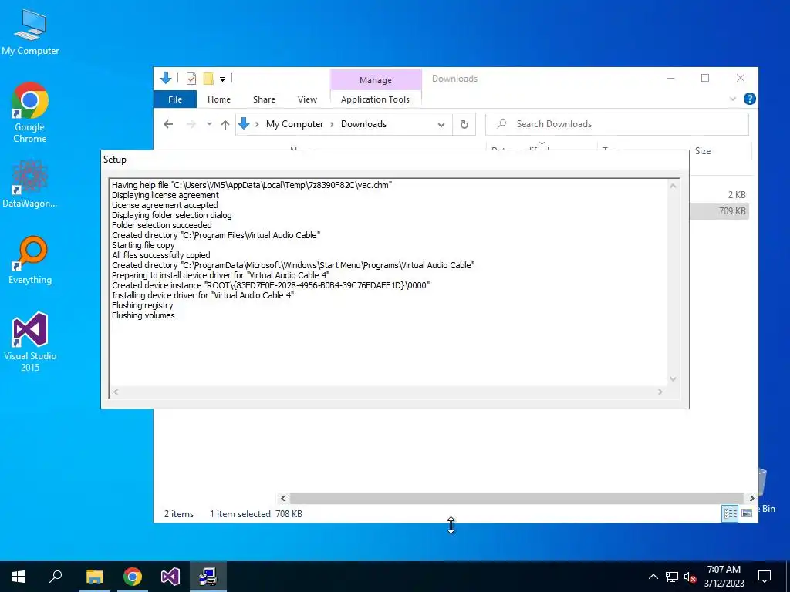Image resolution: width=790 pixels, height=592 pixels.
Task: Open Customize Quick Access Toolbar dropdown
Action: (x=222, y=79)
